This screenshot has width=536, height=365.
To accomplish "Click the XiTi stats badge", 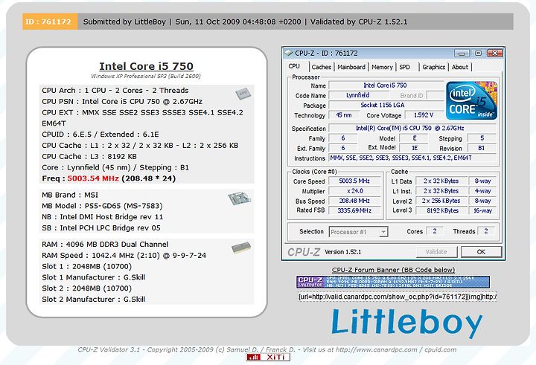I will 268,357.
